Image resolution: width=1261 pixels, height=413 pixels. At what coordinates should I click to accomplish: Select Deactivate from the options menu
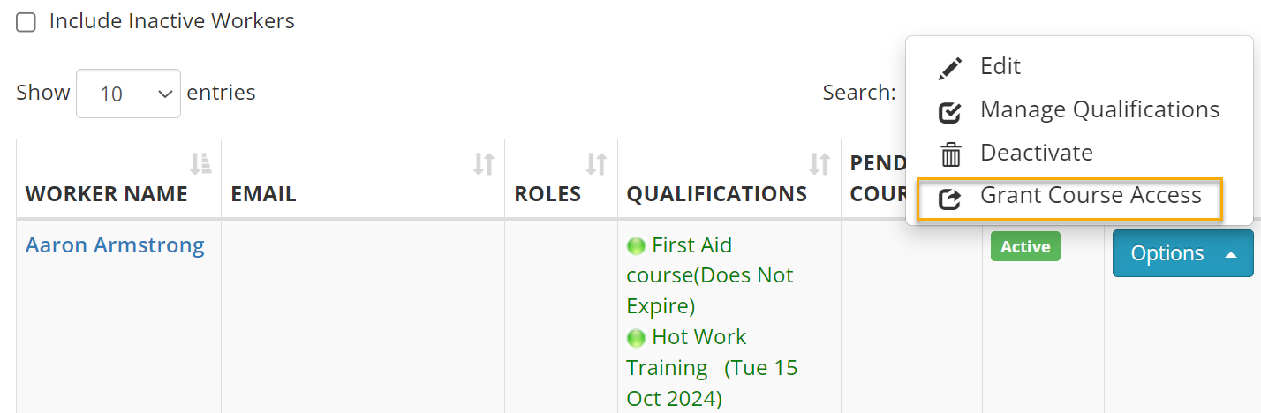click(1036, 153)
